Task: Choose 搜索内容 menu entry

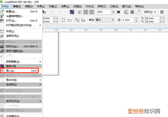Action: tap(21, 66)
